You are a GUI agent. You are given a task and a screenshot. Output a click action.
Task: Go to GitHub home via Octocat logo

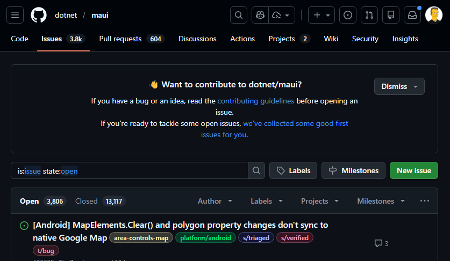(x=39, y=15)
